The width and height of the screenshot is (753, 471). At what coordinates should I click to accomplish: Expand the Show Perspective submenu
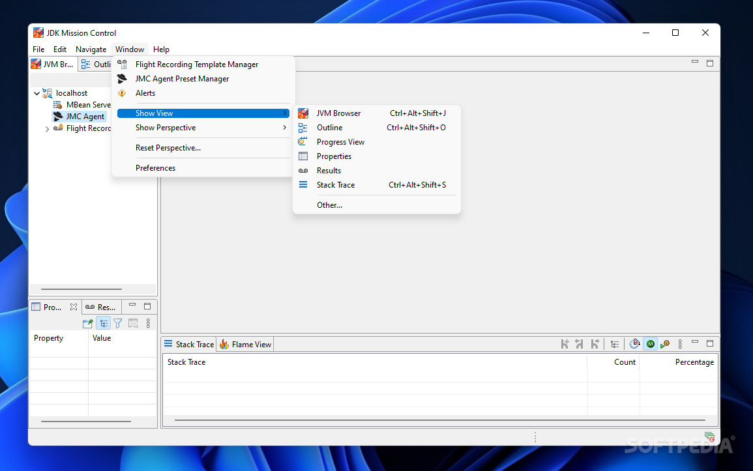203,128
